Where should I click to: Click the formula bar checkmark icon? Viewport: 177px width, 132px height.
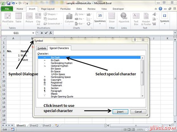coord(46,33)
